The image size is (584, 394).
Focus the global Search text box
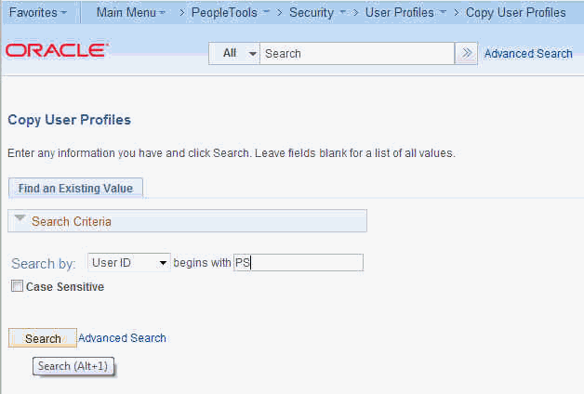(x=357, y=54)
